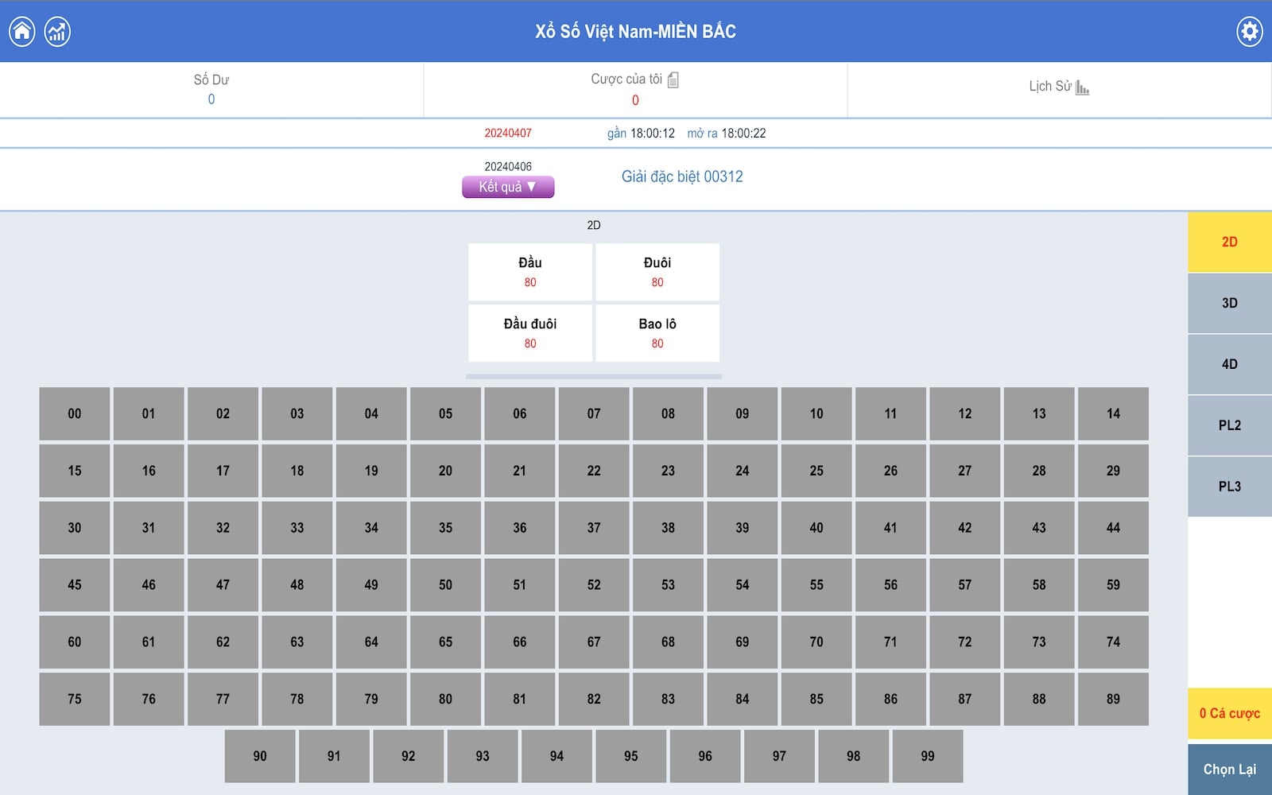Choose number 90 in the bottom row

[x=260, y=757]
